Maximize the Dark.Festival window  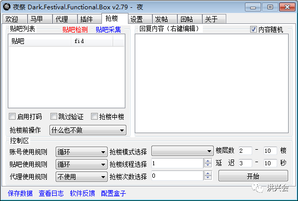pyautogui.click(x=270, y=7)
